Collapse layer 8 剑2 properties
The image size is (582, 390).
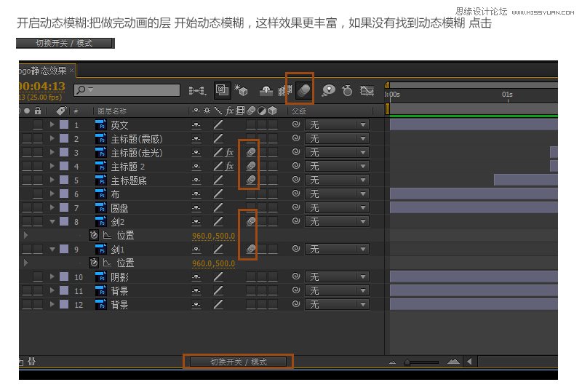tap(52, 221)
